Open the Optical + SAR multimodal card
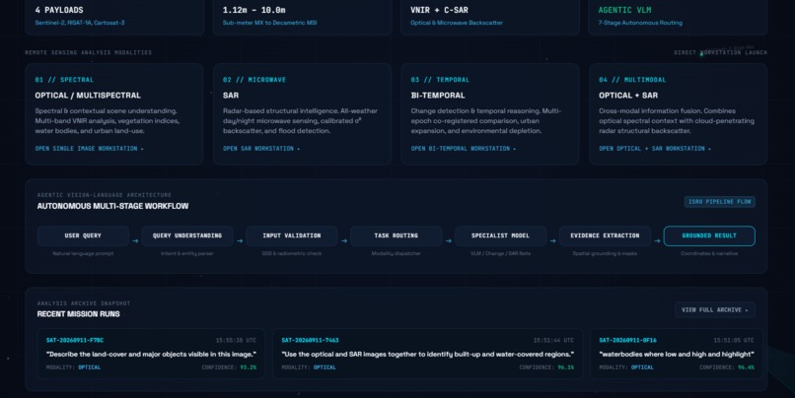Viewport: 795px width, 398px height. pyautogui.click(x=678, y=114)
